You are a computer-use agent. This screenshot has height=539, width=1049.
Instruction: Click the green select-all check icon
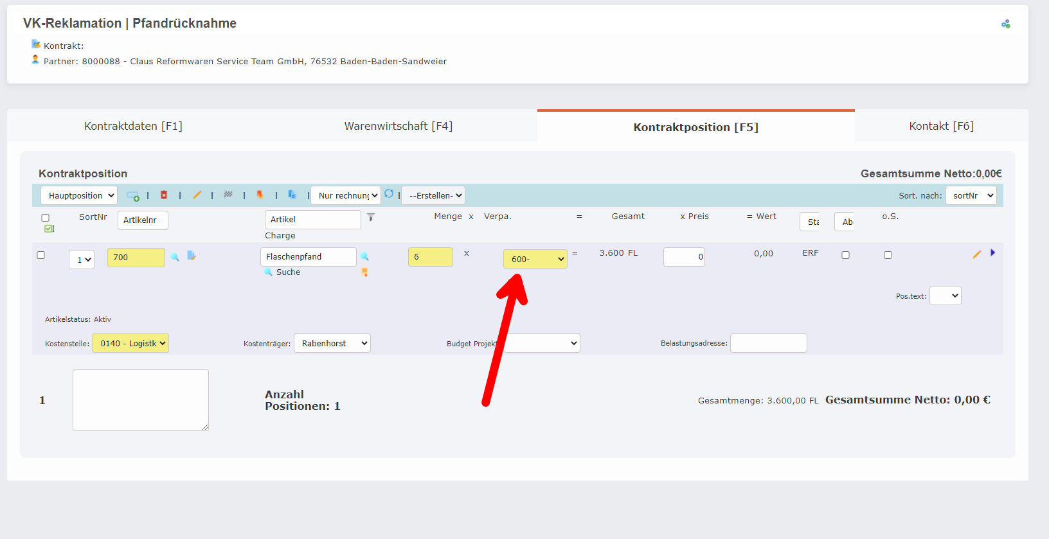[x=49, y=229]
